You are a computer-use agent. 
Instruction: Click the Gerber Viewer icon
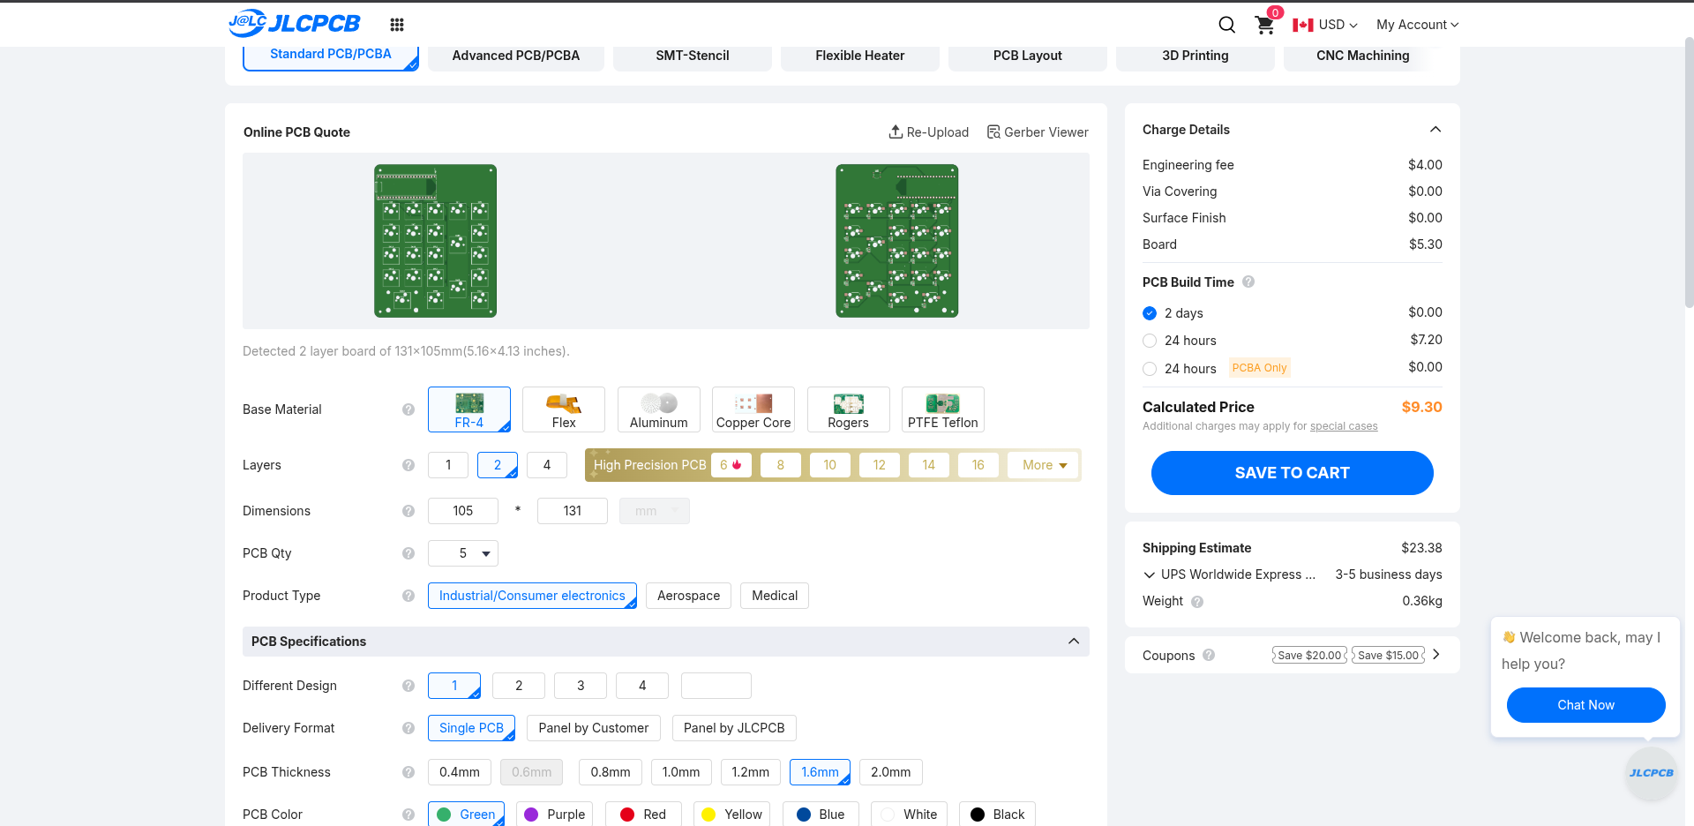[993, 132]
